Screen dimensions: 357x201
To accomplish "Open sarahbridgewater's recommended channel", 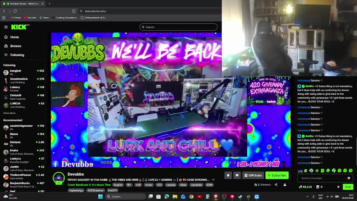I will (x=24, y=127).
